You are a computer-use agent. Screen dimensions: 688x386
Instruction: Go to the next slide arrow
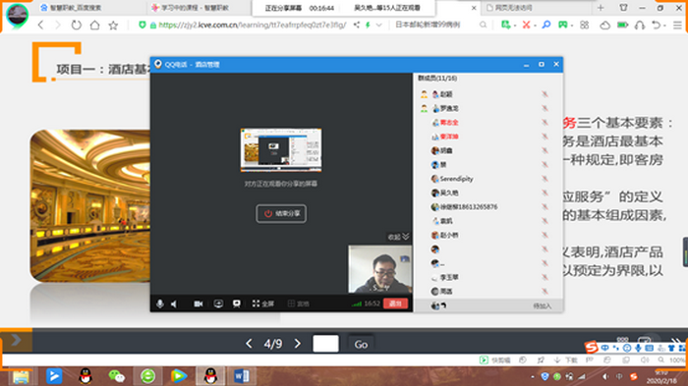click(298, 344)
